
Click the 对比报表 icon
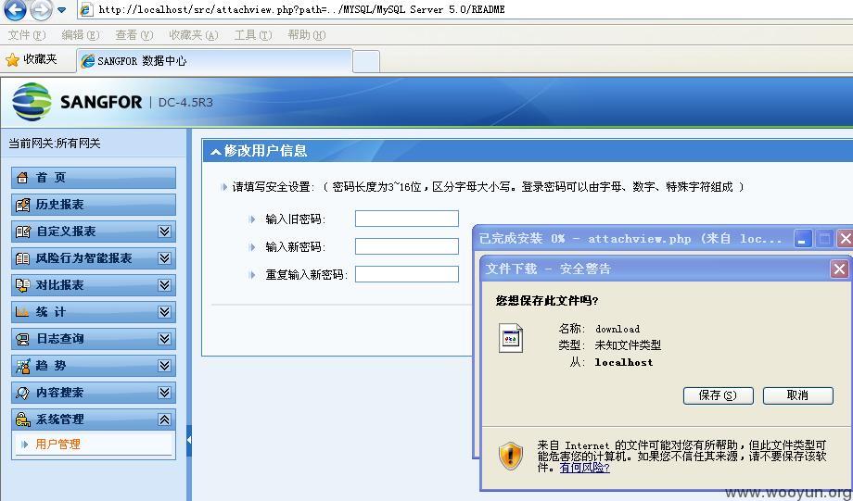[x=23, y=285]
